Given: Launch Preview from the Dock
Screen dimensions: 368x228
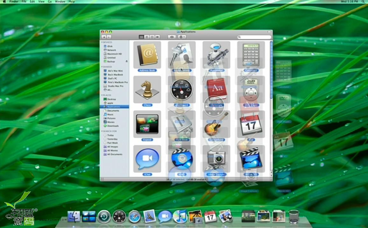Looking at the screenshot, I should point(225,216).
